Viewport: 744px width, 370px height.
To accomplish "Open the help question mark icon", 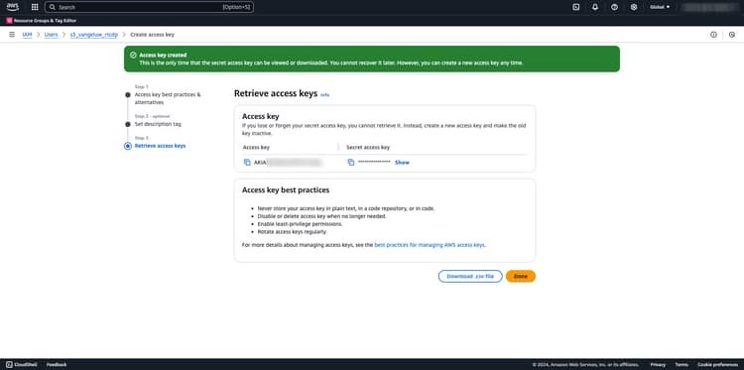I will [x=614, y=7].
